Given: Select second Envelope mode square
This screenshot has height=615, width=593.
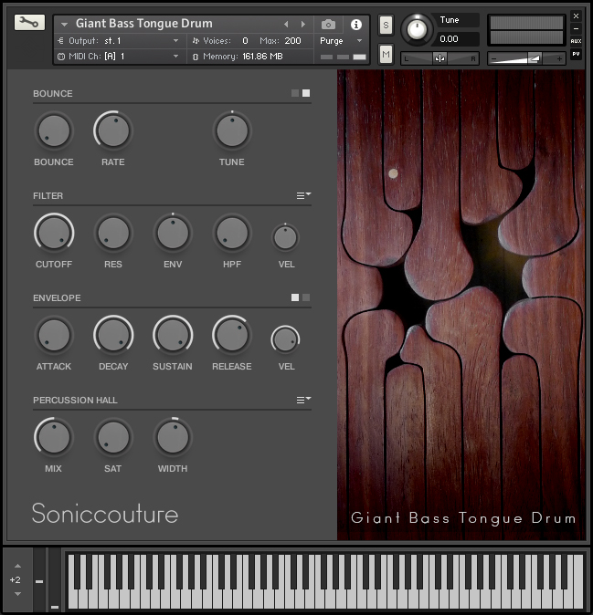Looking at the screenshot, I should [306, 297].
